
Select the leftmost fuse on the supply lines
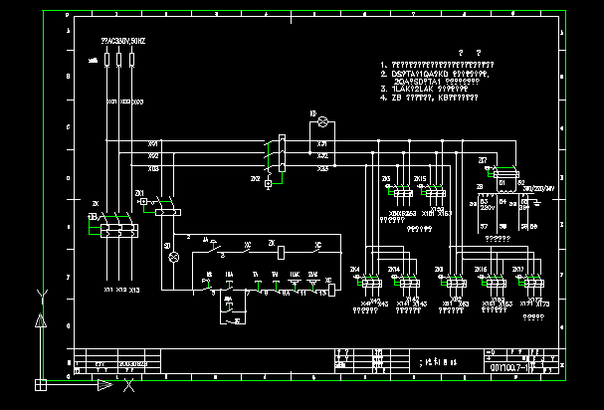107,60
